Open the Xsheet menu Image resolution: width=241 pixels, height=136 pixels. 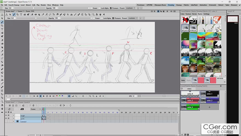(x=28, y=5)
